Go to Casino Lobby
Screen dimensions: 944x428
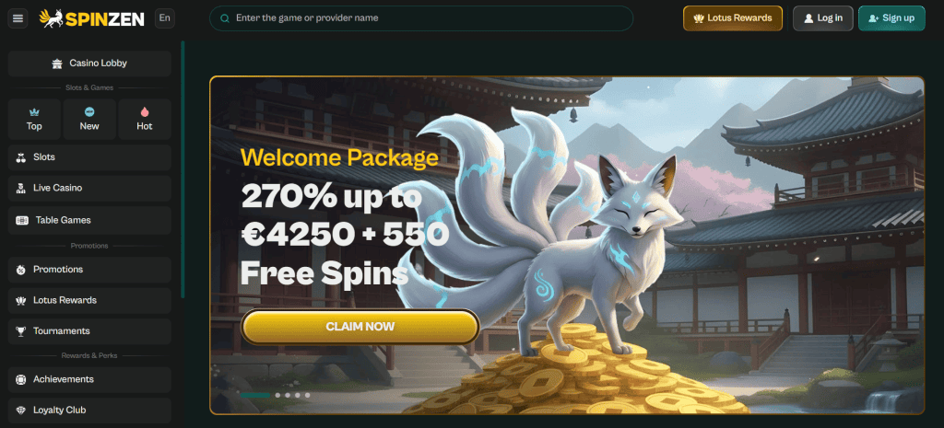(x=89, y=64)
